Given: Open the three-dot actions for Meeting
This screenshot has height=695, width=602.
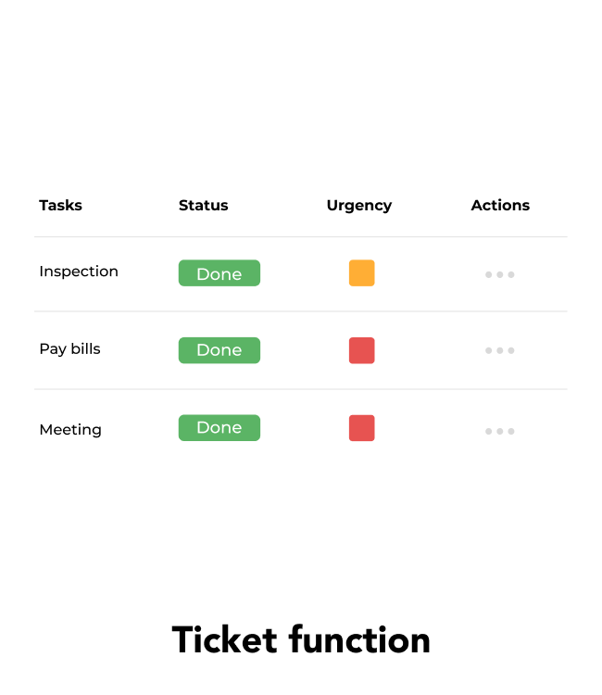Looking at the screenshot, I should coord(500,431).
